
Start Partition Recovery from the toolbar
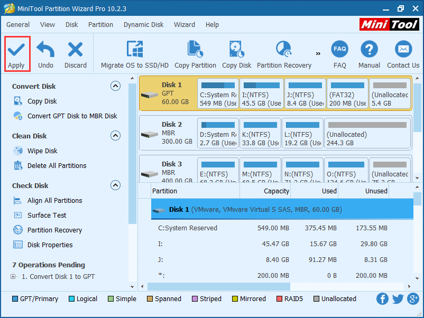click(284, 54)
